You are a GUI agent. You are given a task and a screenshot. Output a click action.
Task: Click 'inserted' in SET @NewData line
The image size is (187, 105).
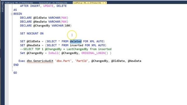77,45
